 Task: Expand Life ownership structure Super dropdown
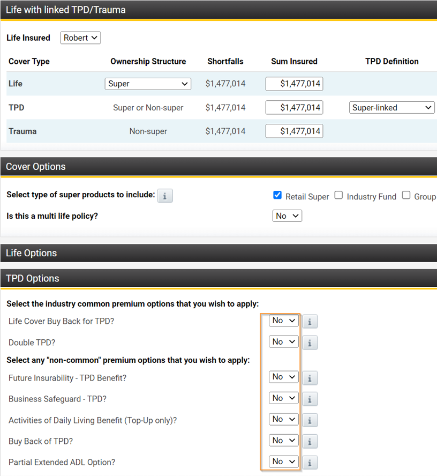(148, 84)
